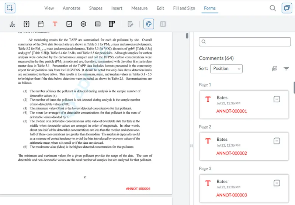Switch to the Annotate tab
295x205 pixels.
pyautogui.click(x=72, y=8)
